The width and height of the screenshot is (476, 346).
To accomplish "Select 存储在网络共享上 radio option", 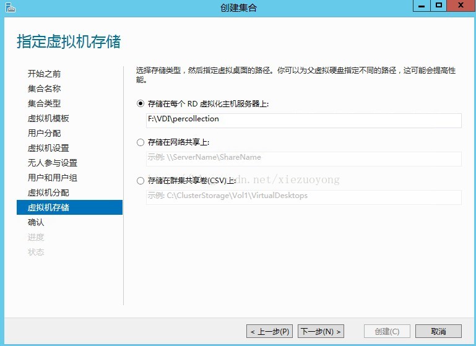I will coord(141,142).
